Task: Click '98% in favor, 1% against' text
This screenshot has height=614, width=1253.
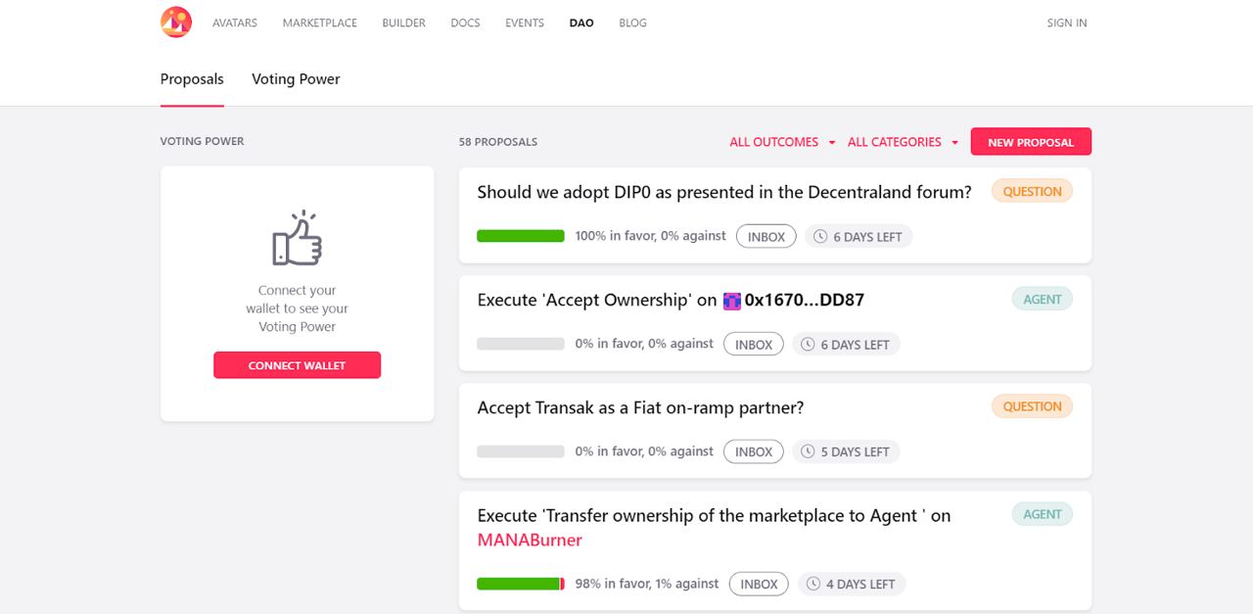Action: tap(647, 584)
